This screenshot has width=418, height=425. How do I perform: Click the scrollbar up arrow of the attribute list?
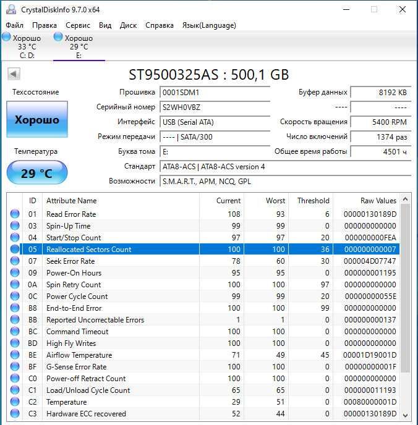(x=405, y=200)
